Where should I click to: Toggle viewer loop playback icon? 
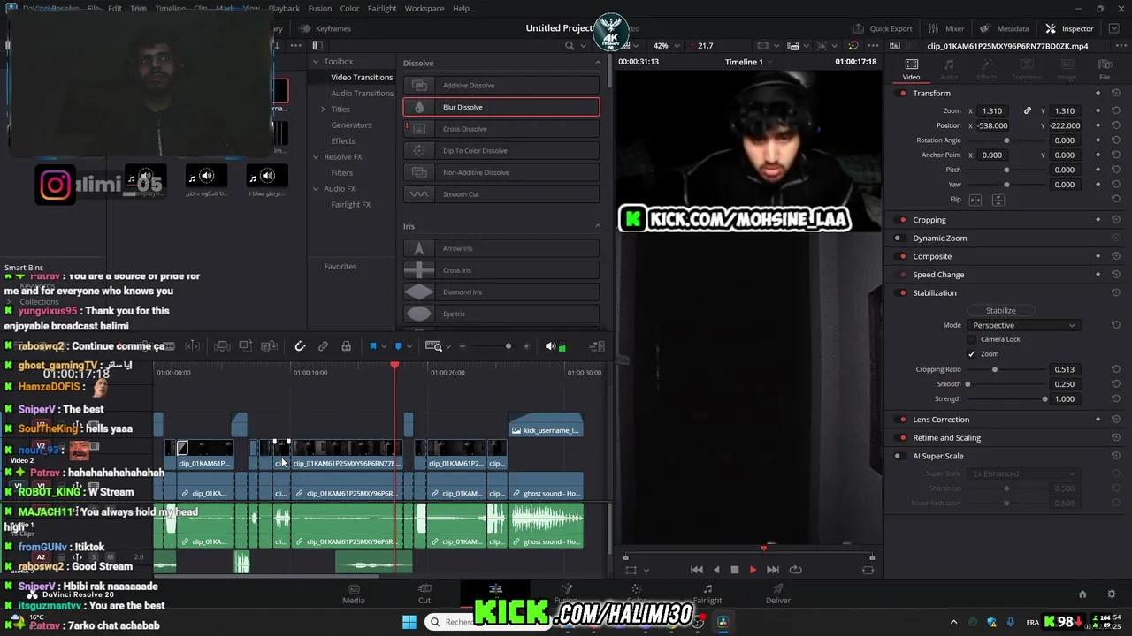(795, 570)
